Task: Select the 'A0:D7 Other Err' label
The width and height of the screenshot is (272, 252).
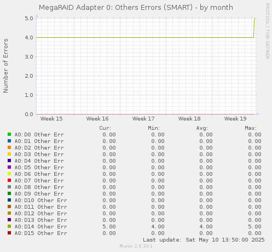Action: click(x=39, y=181)
